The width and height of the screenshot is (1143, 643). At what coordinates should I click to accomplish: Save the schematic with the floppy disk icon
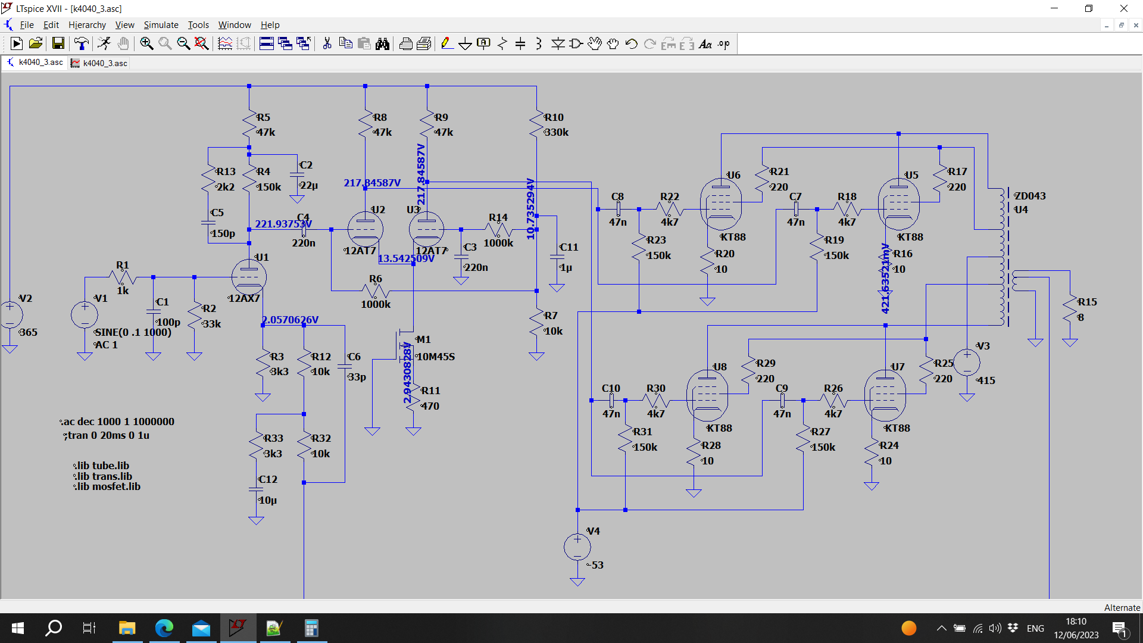58,43
